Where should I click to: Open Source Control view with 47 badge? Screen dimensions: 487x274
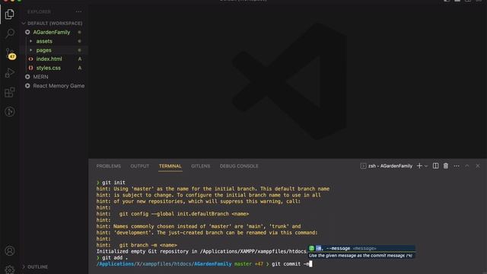pos(10,53)
